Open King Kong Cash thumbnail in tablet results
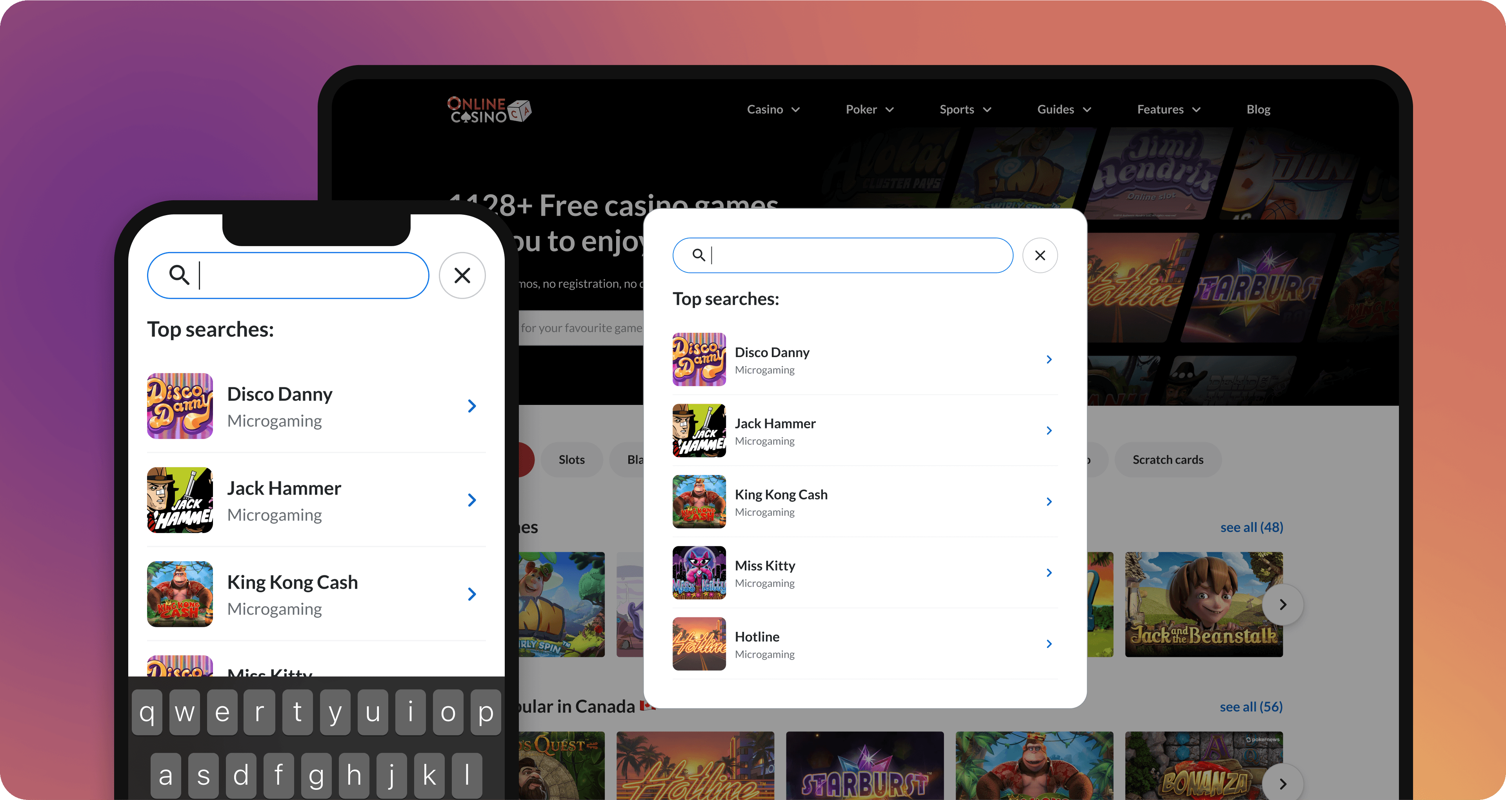The width and height of the screenshot is (1506, 800). (699, 501)
